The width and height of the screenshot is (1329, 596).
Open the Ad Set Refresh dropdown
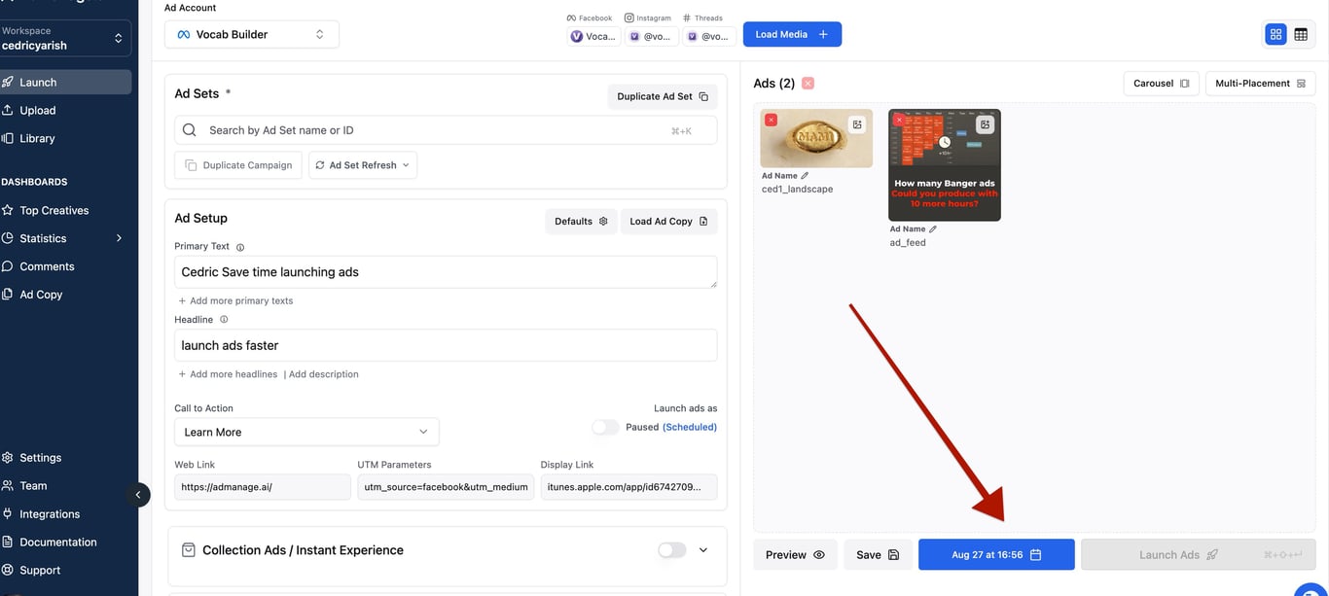click(363, 165)
